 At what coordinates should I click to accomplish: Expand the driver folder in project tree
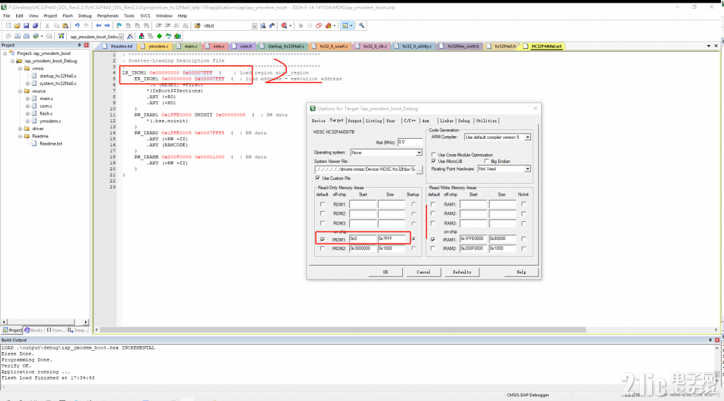[20, 129]
